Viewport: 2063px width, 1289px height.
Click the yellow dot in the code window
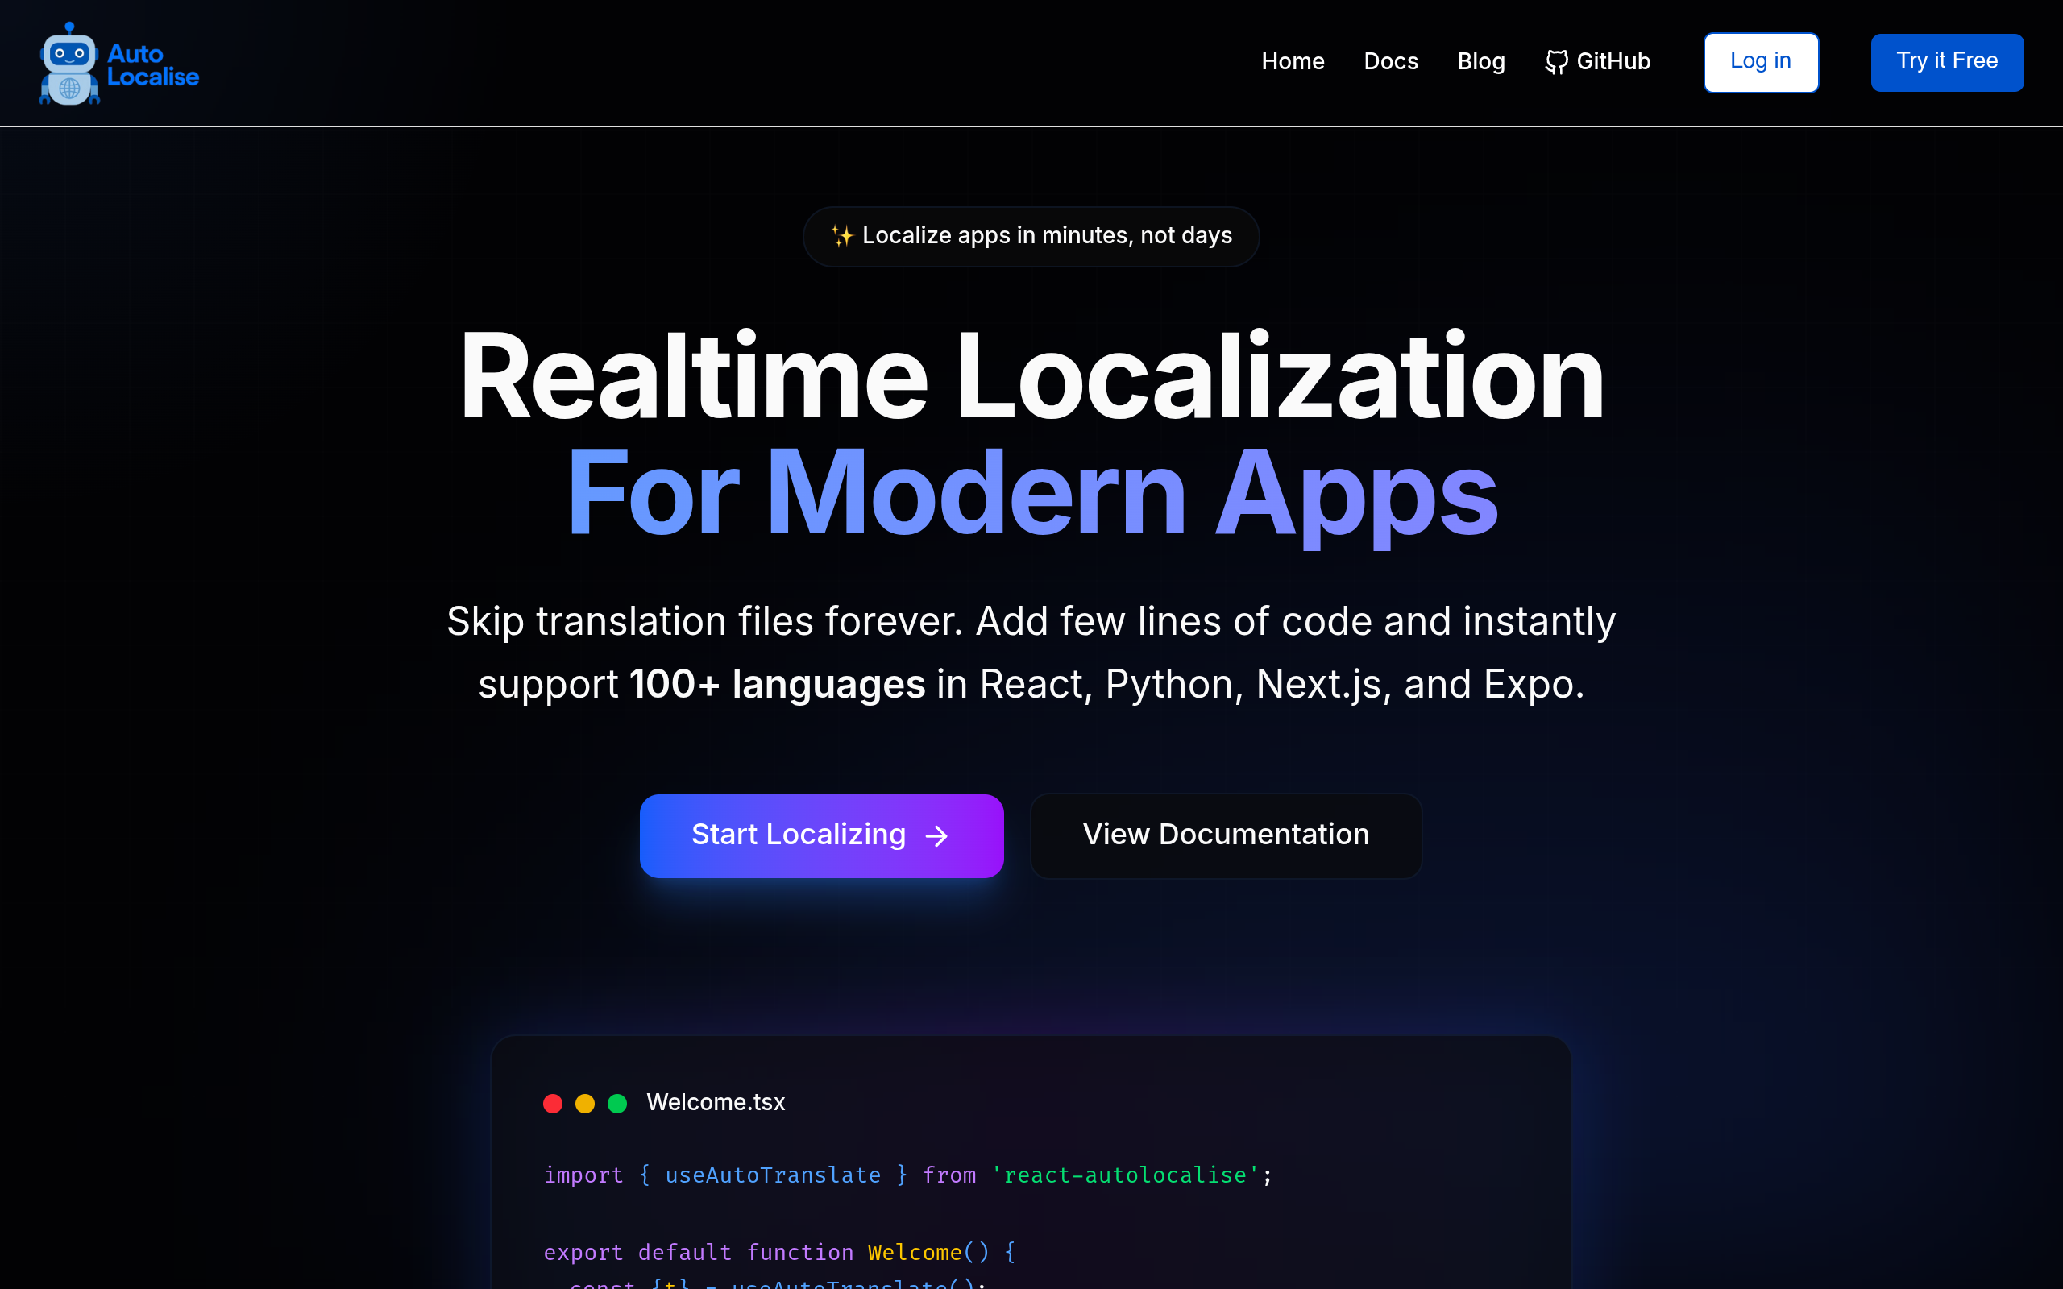point(585,1103)
